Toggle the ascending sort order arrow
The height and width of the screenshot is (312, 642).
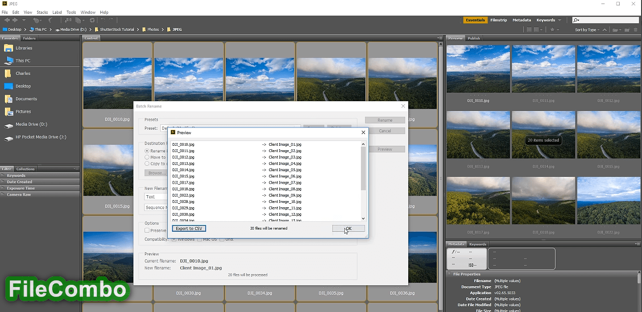(x=605, y=30)
